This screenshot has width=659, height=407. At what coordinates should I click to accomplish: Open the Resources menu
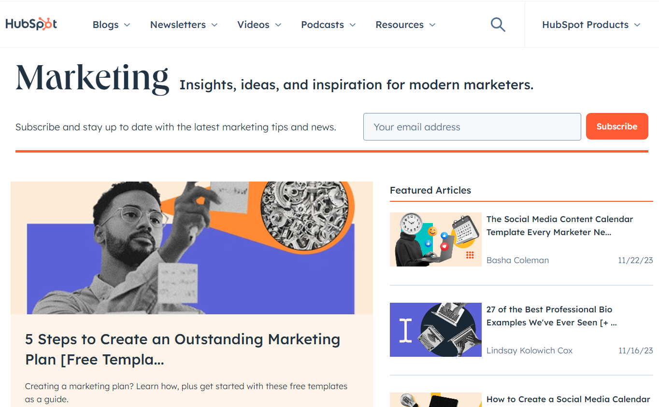[x=405, y=25]
